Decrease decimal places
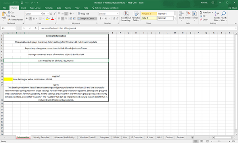Screen dimensions: 238x143 pos(117,19)
